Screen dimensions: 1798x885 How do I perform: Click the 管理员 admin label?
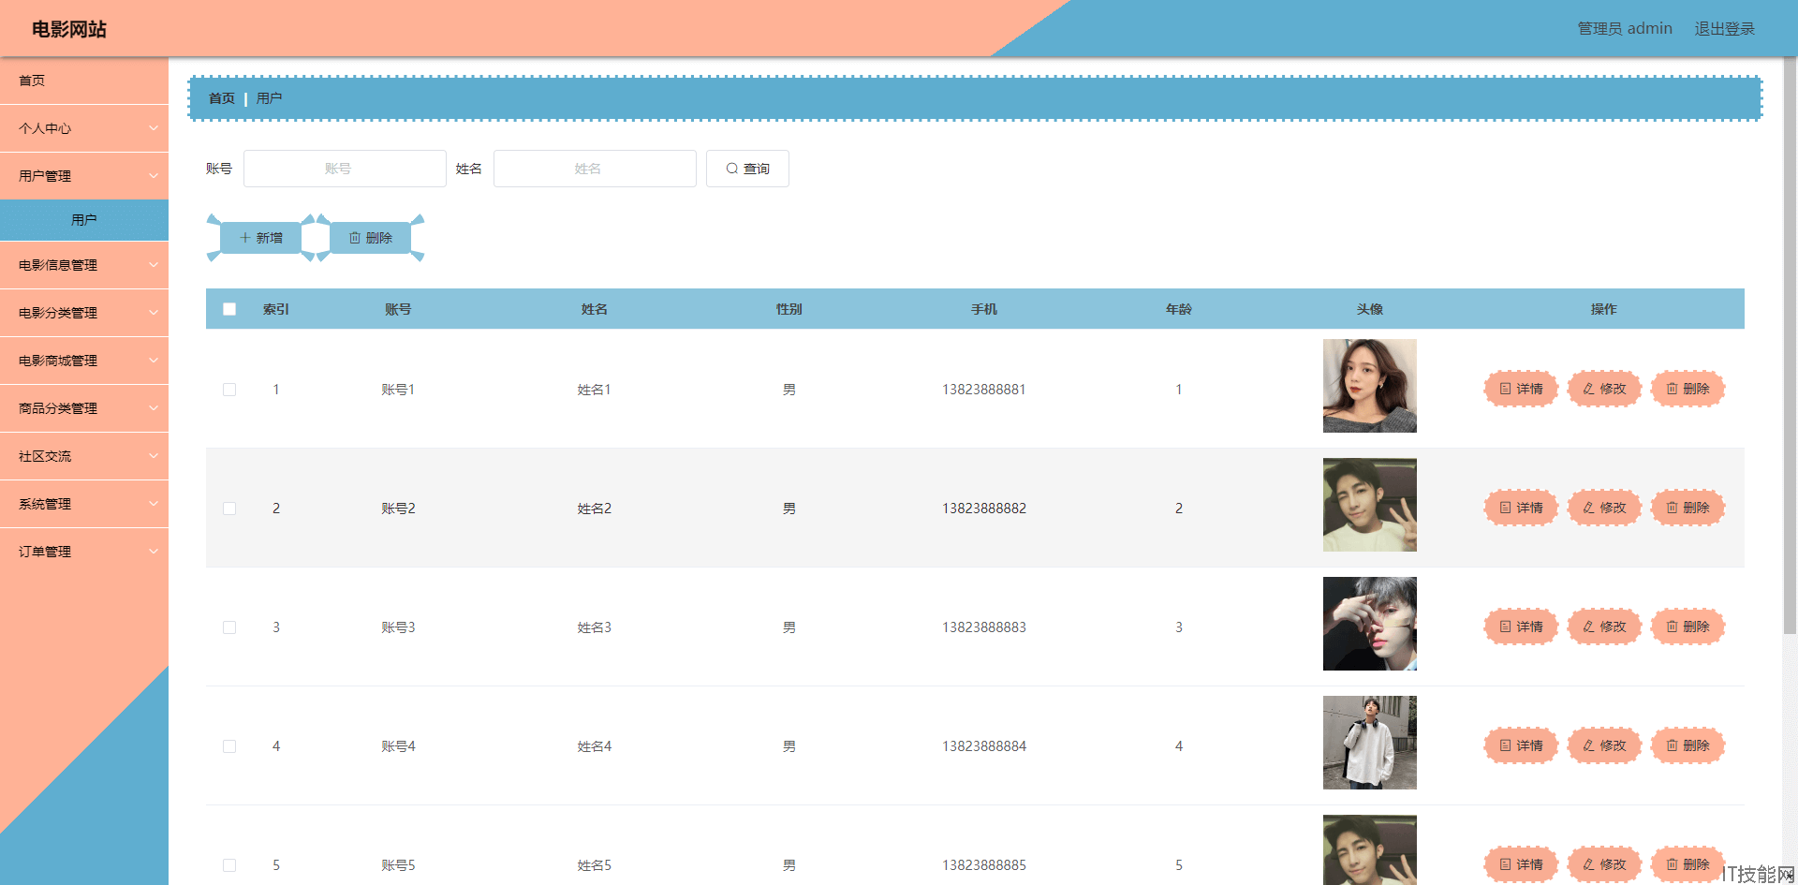1625,29
